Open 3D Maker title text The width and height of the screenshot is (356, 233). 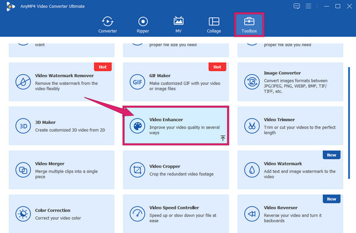[x=45, y=122]
